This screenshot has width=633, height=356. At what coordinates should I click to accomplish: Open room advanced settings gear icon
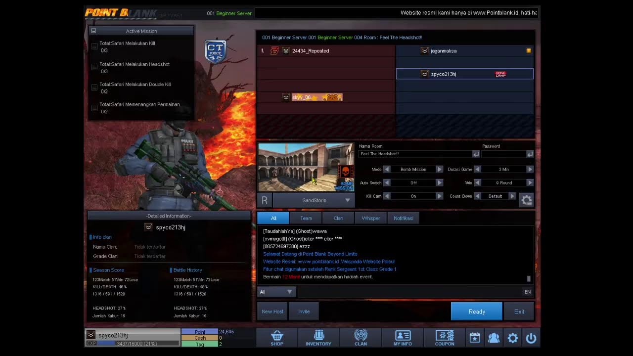point(527,200)
